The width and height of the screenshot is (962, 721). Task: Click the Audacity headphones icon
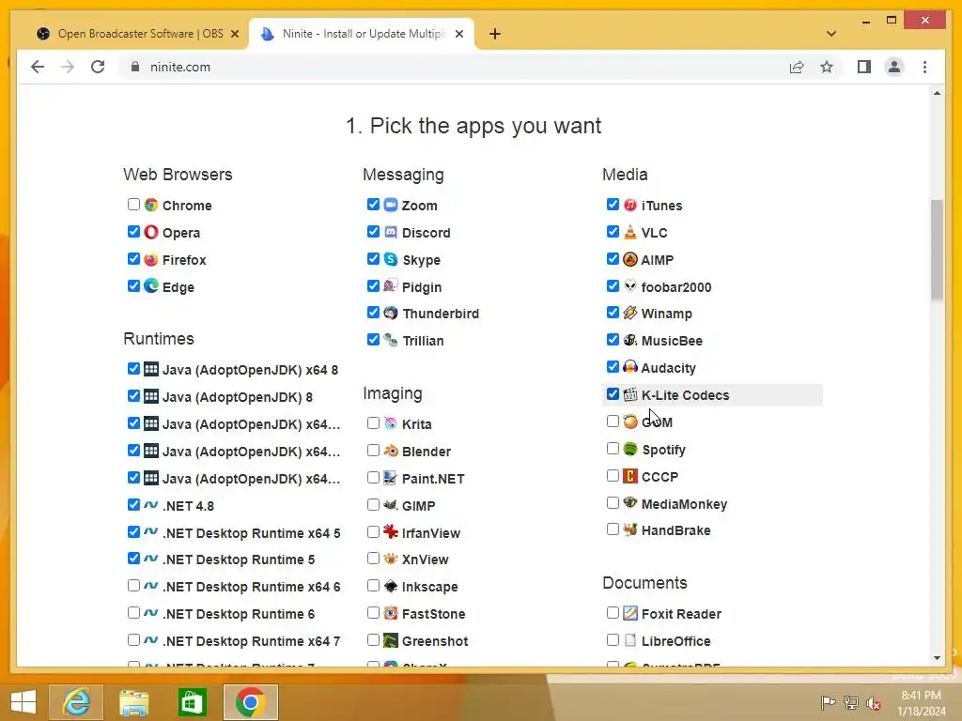[630, 367]
